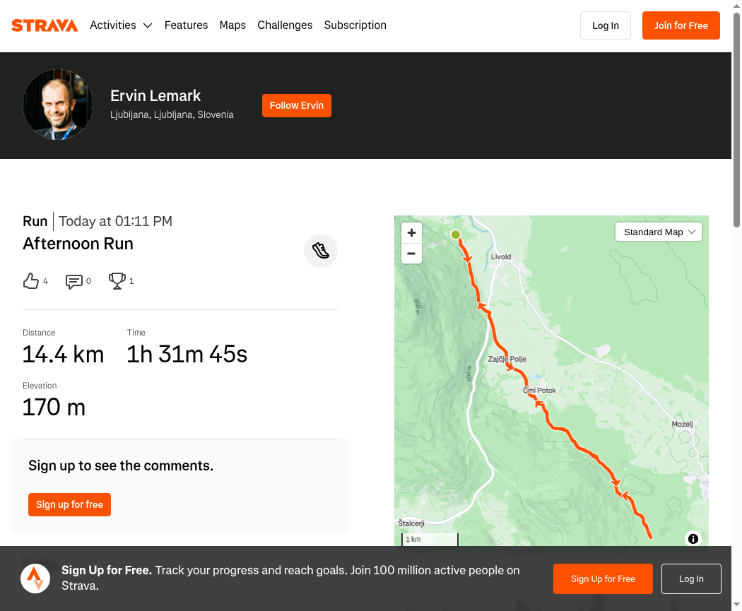Open the Standard Map style dropdown
The width and height of the screenshot is (742, 611).
click(x=658, y=232)
